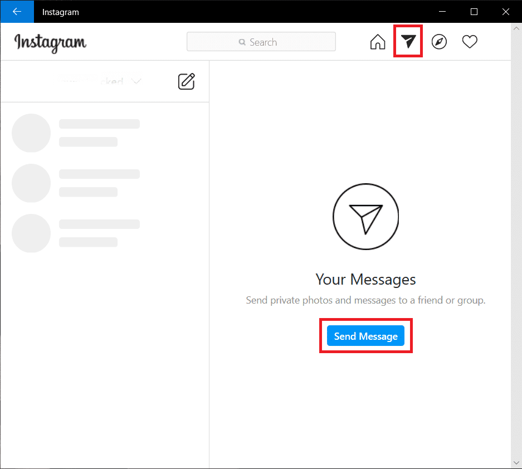The image size is (522, 469).
Task: Click the Send Message button
Action: click(365, 336)
